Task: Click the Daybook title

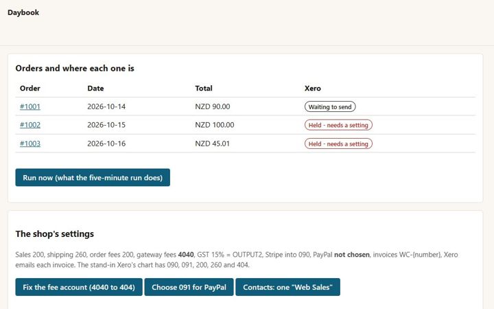Action: tap(23, 12)
